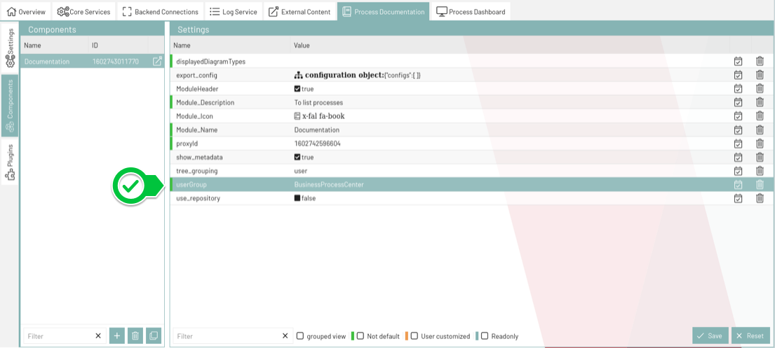Switch to Core Services tab
The image size is (775, 348).
(83, 11)
